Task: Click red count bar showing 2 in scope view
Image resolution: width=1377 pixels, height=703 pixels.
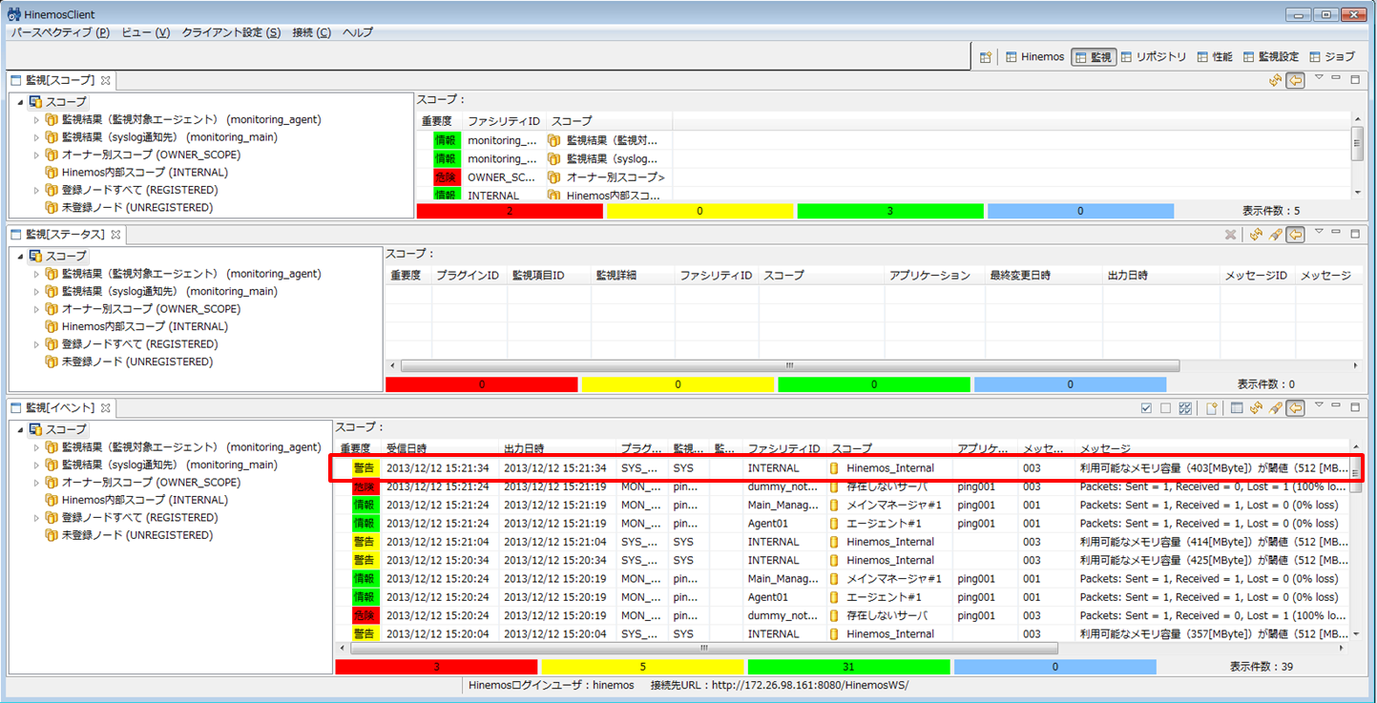Action: pyautogui.click(x=510, y=211)
